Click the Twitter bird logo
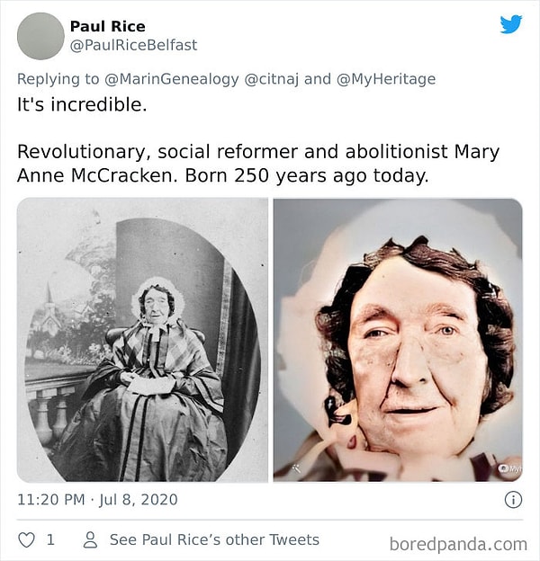Screen dimensions: 540x561 click(511, 24)
